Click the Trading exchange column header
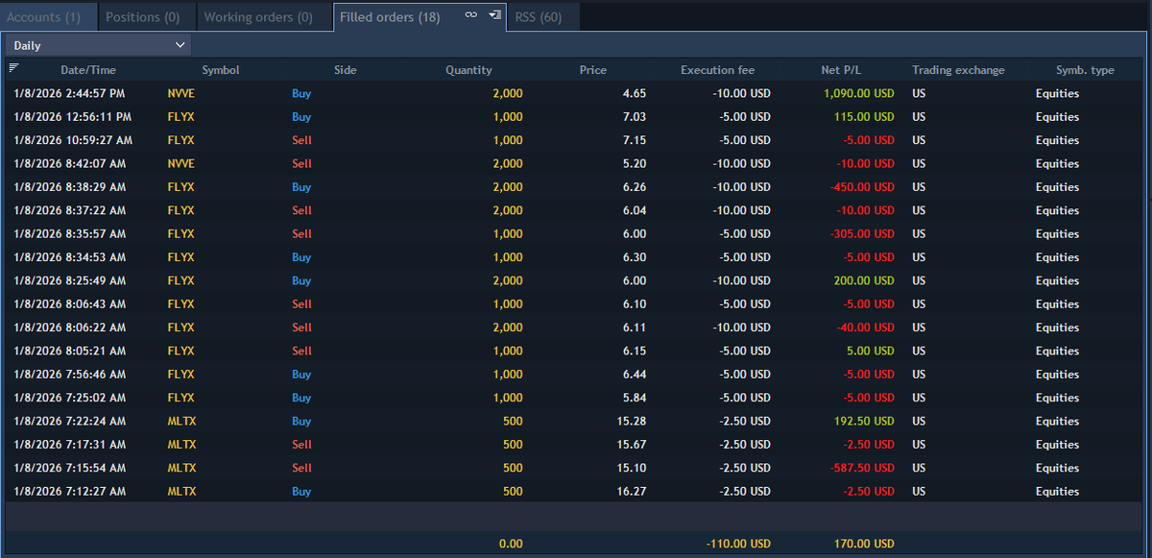Image resolution: width=1152 pixels, height=558 pixels. (958, 70)
